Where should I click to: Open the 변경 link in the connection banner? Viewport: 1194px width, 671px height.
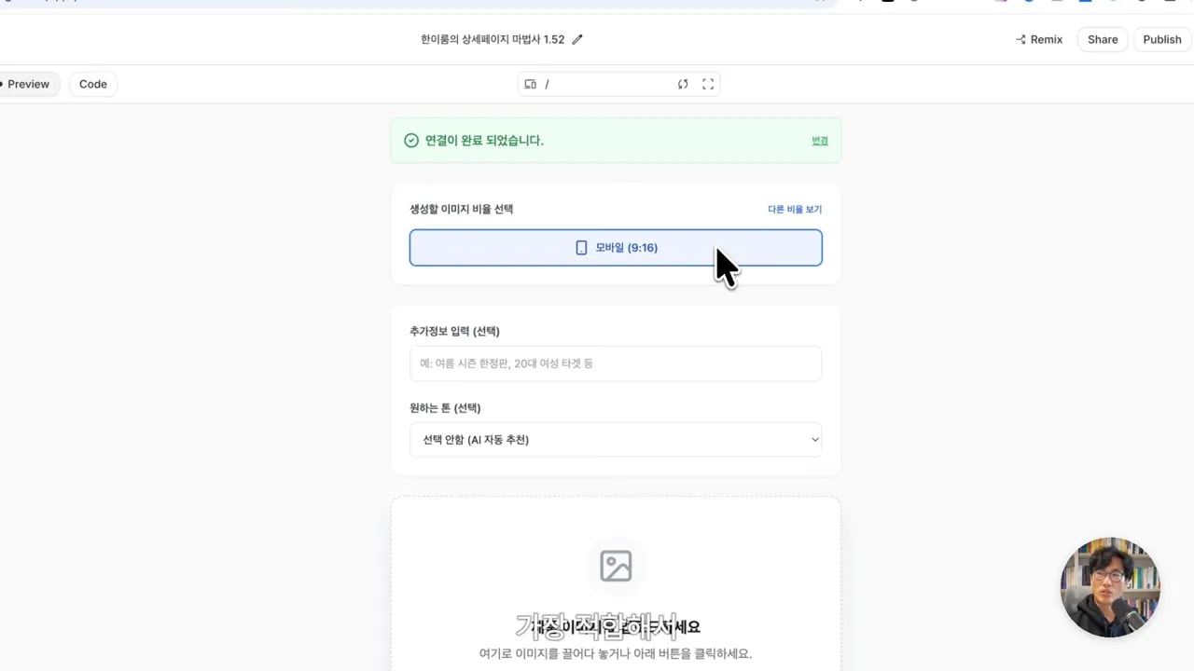coord(819,140)
